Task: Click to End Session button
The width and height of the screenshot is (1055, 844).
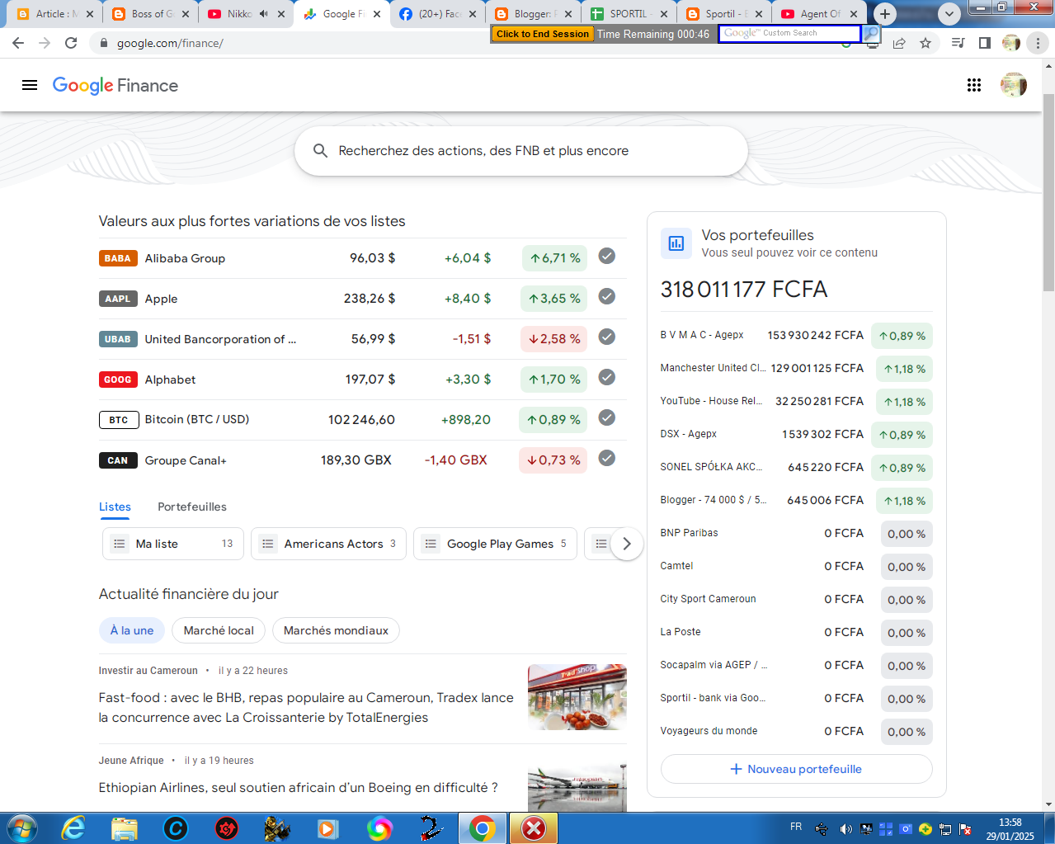Action: (x=543, y=34)
